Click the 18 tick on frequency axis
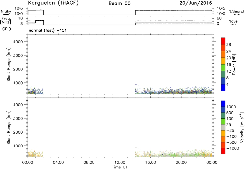The width and height of the screenshot is (245, 169). click(20, 18)
